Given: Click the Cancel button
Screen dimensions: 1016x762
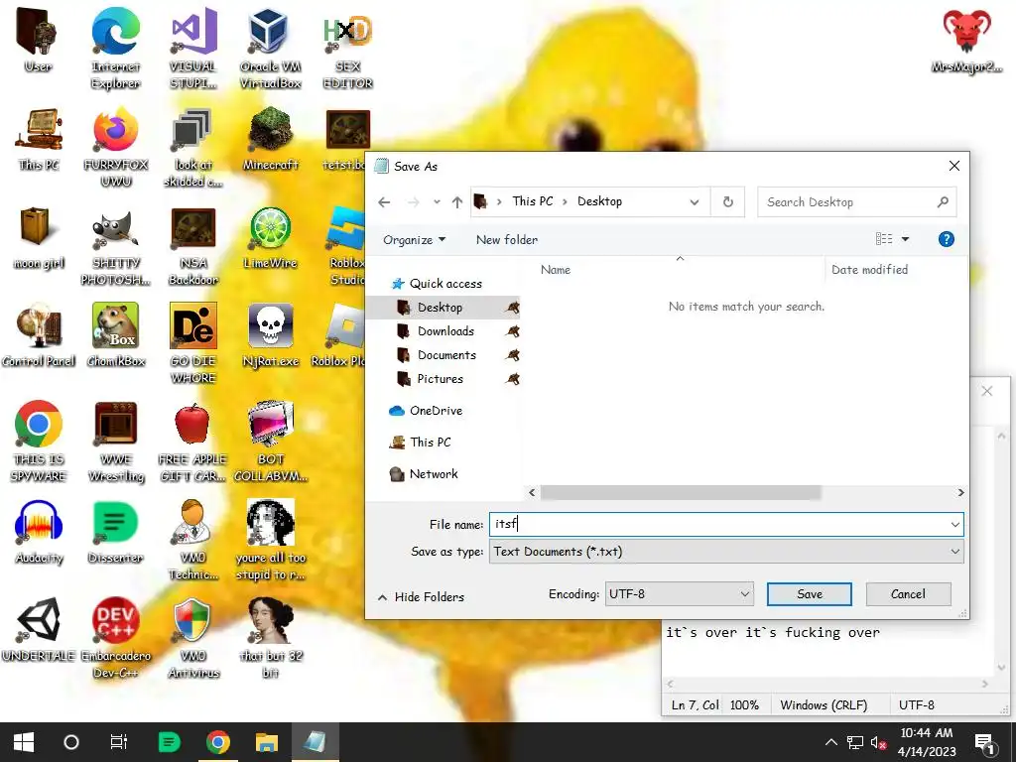Looking at the screenshot, I should (909, 594).
